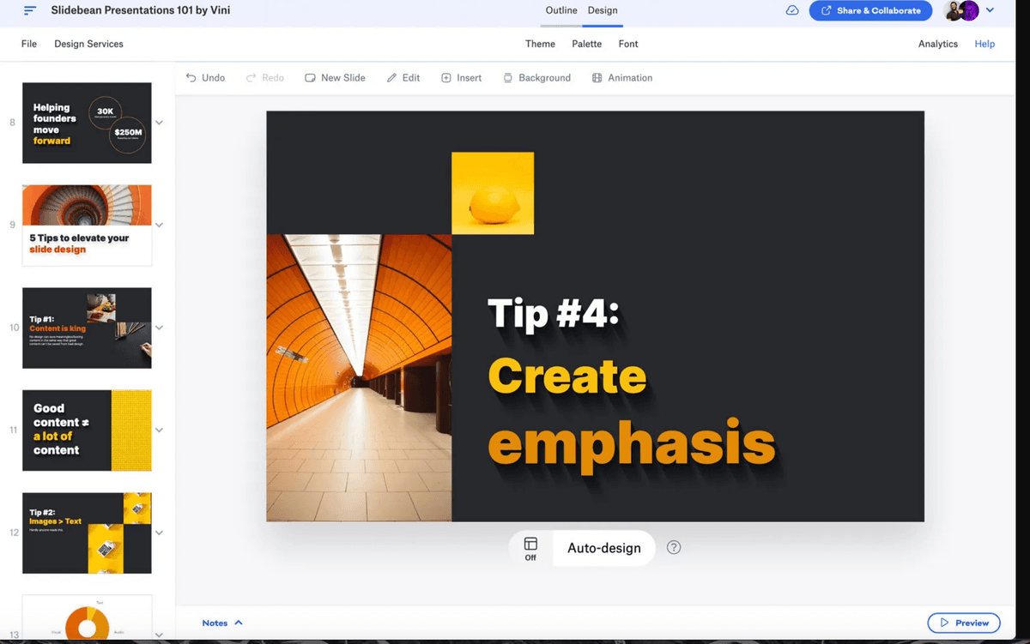Click the Preview button

(964, 623)
